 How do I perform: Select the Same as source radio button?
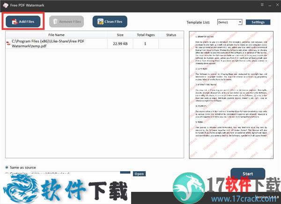7,167
